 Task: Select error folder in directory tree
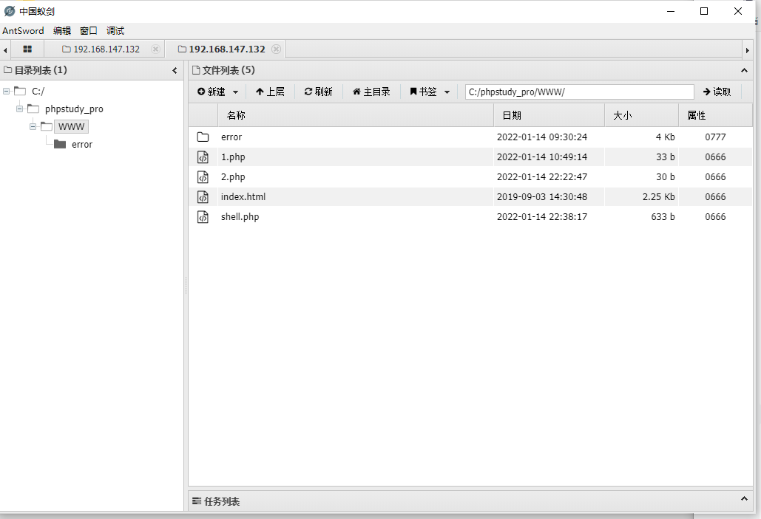(82, 145)
